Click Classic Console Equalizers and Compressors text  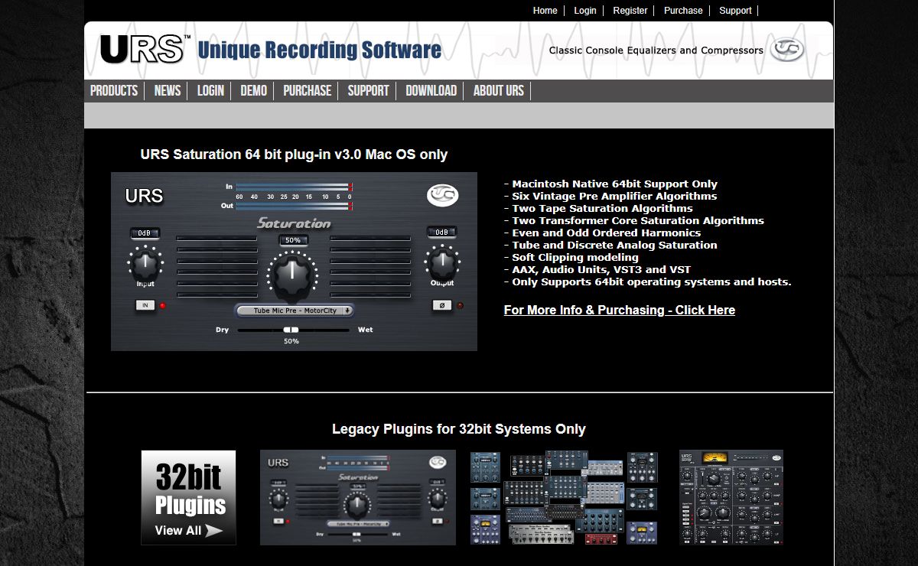656,50
